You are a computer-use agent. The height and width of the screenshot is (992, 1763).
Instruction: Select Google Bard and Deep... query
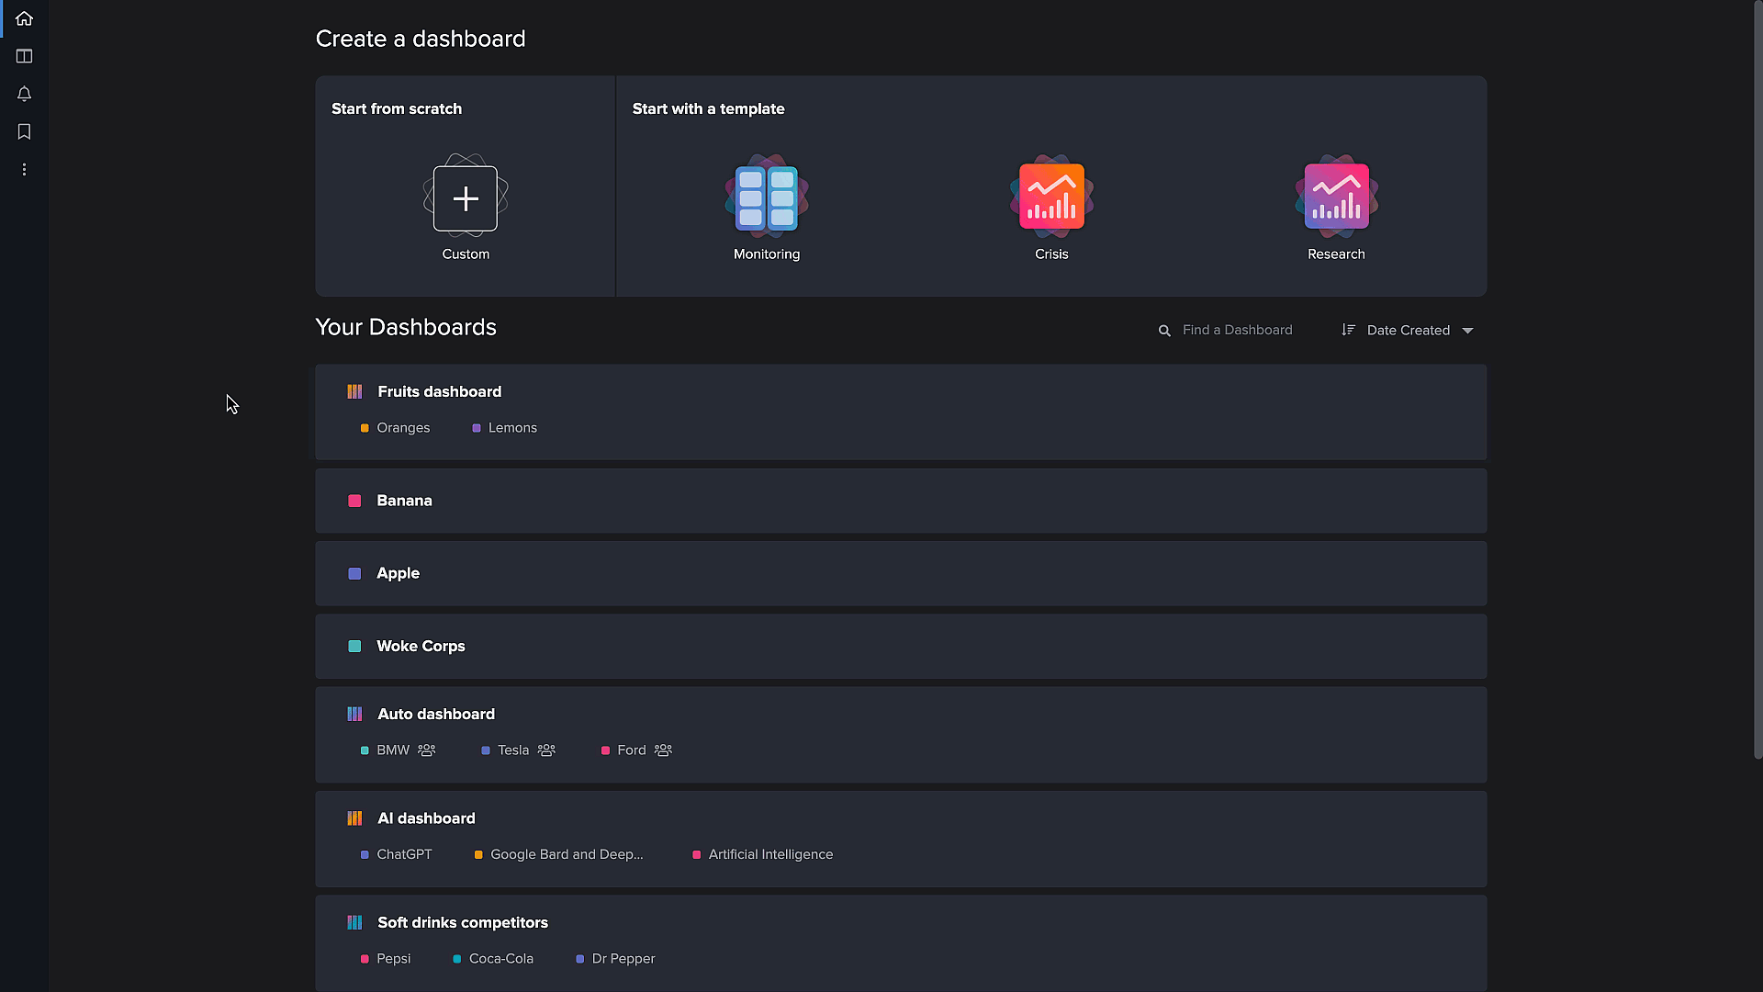pos(558,854)
